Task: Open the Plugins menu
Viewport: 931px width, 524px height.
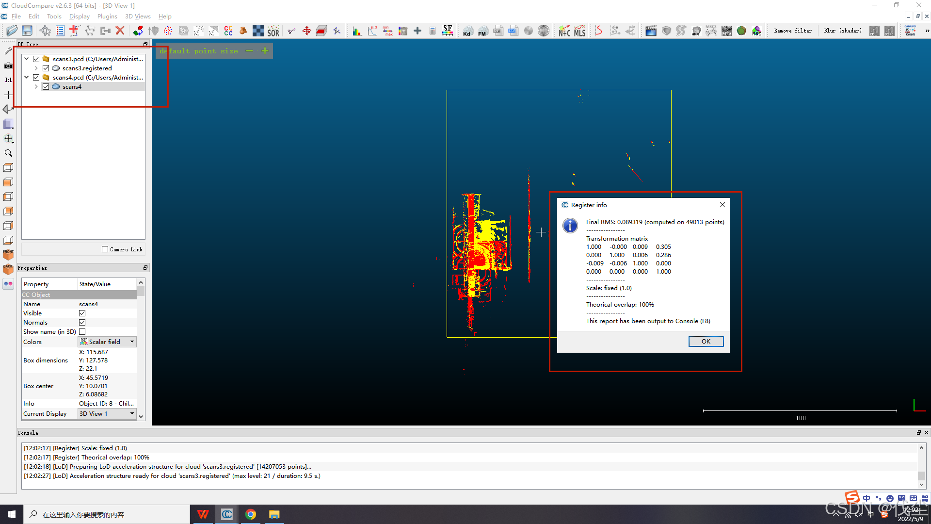Action: pyautogui.click(x=107, y=16)
